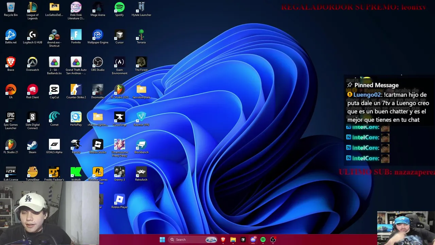Image resolution: width=435 pixels, height=245 pixels.
Task: Open the kicktalk desktop icon
Action: [76, 174]
